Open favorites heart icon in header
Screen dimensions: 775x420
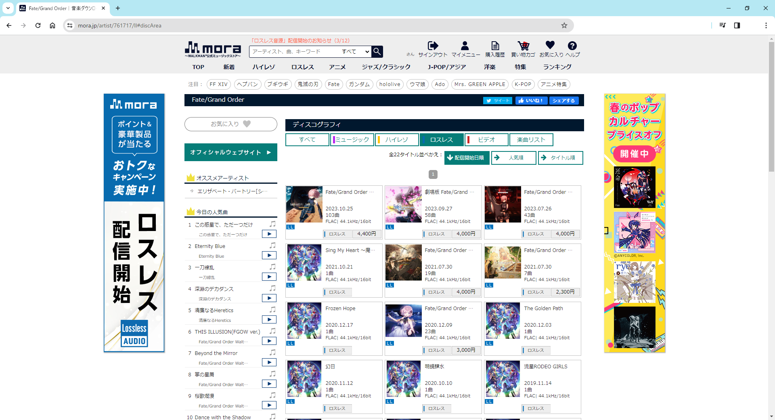[x=550, y=45]
